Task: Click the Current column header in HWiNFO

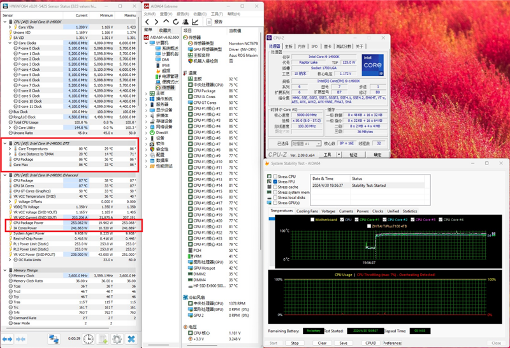Action: coord(76,15)
